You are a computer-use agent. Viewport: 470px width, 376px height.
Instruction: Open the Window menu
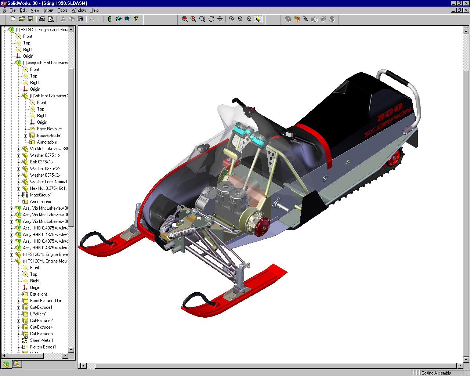pos(79,10)
